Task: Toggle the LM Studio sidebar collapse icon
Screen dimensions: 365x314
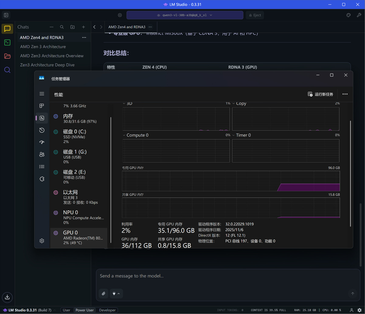Action: coord(6,15)
